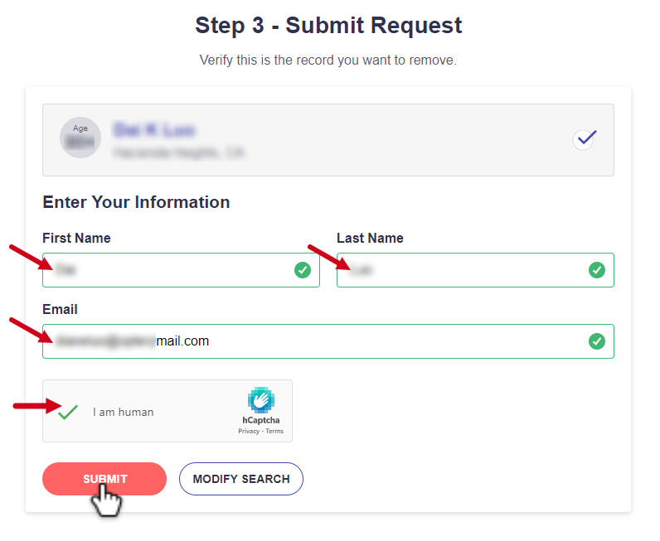Screen dimensions: 660x541
Task: Click the green validation check in First Name
Action: (303, 270)
